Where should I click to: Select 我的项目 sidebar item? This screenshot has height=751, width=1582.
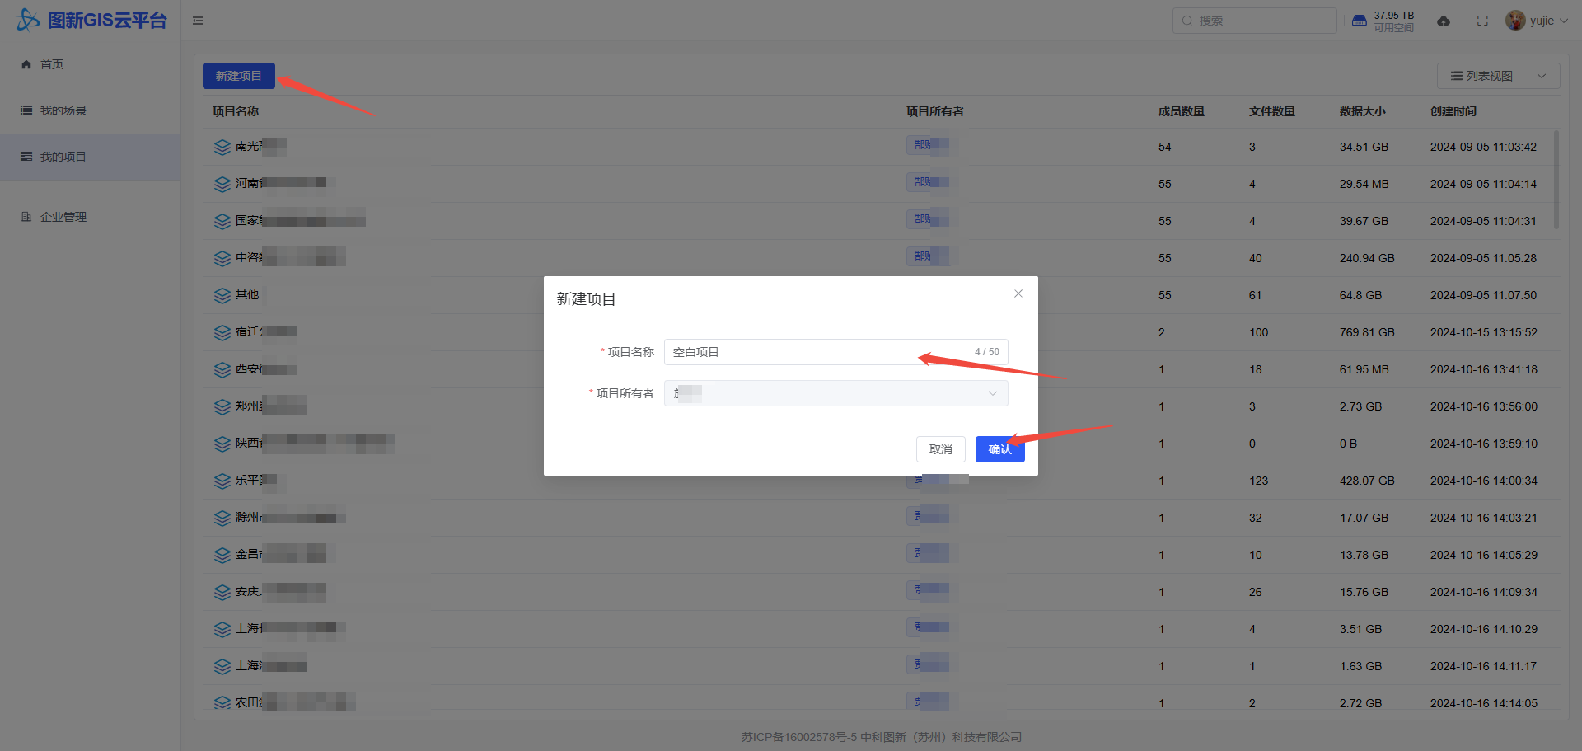point(63,157)
